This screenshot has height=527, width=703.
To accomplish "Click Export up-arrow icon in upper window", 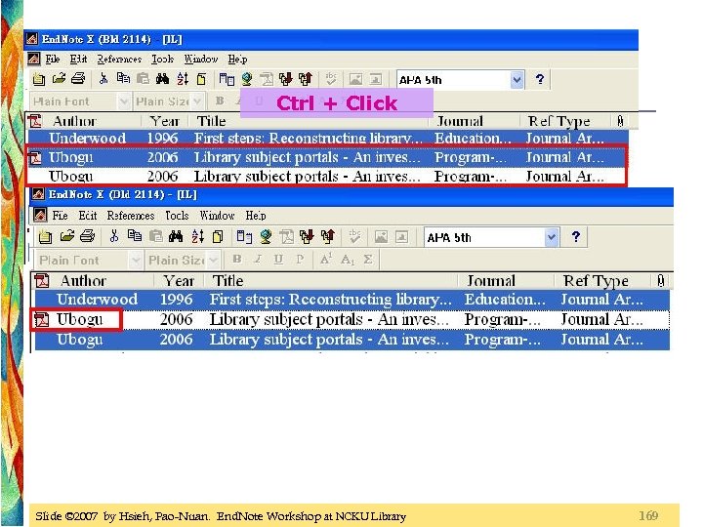I will point(306,79).
